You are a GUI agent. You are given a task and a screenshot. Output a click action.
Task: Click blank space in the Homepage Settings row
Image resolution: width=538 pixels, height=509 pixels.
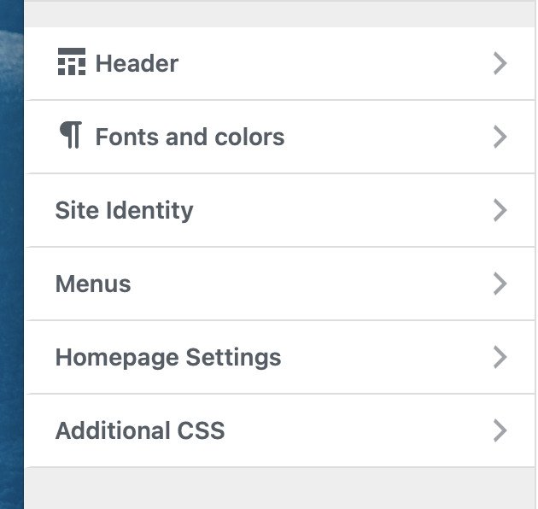tap(384, 357)
